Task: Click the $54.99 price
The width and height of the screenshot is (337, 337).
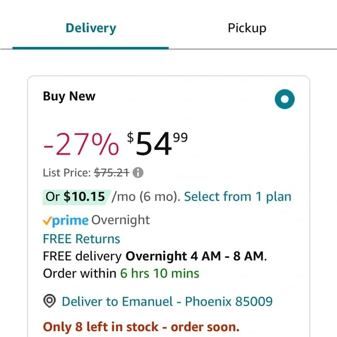Action: click(x=157, y=144)
